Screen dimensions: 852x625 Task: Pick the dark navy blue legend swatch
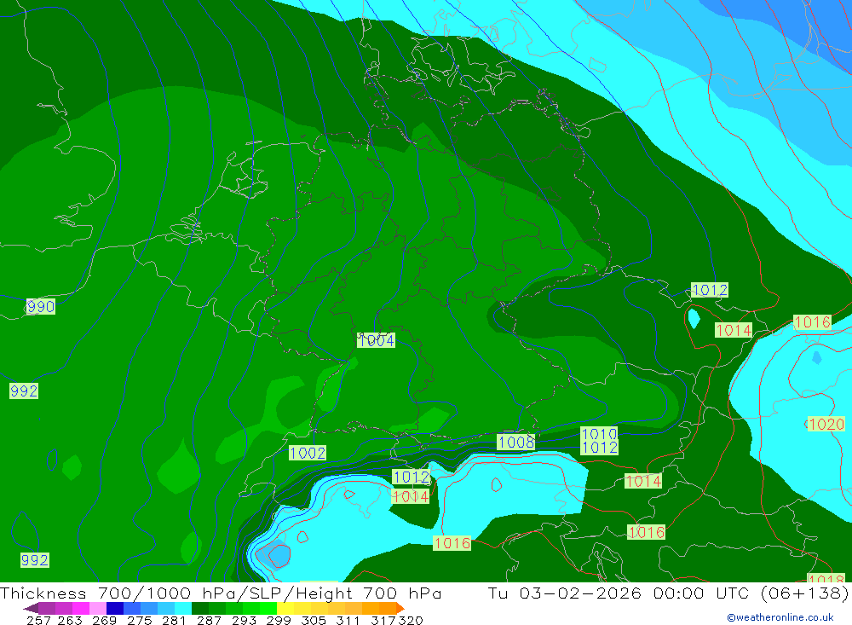click(x=115, y=608)
